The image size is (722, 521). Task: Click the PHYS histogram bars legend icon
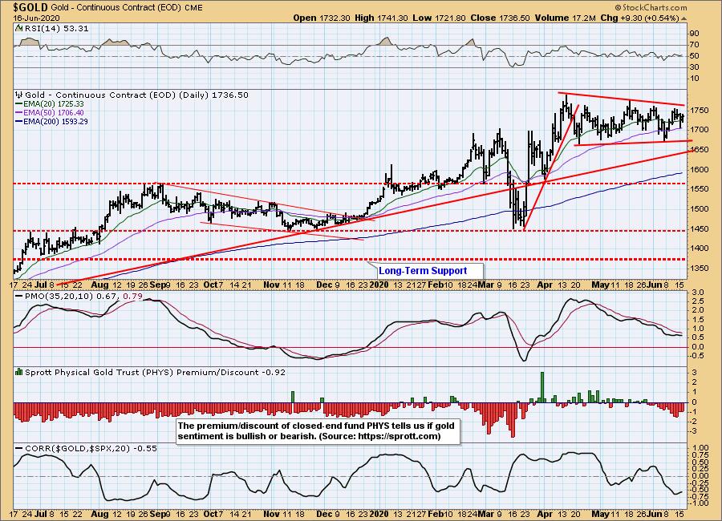(x=19, y=372)
